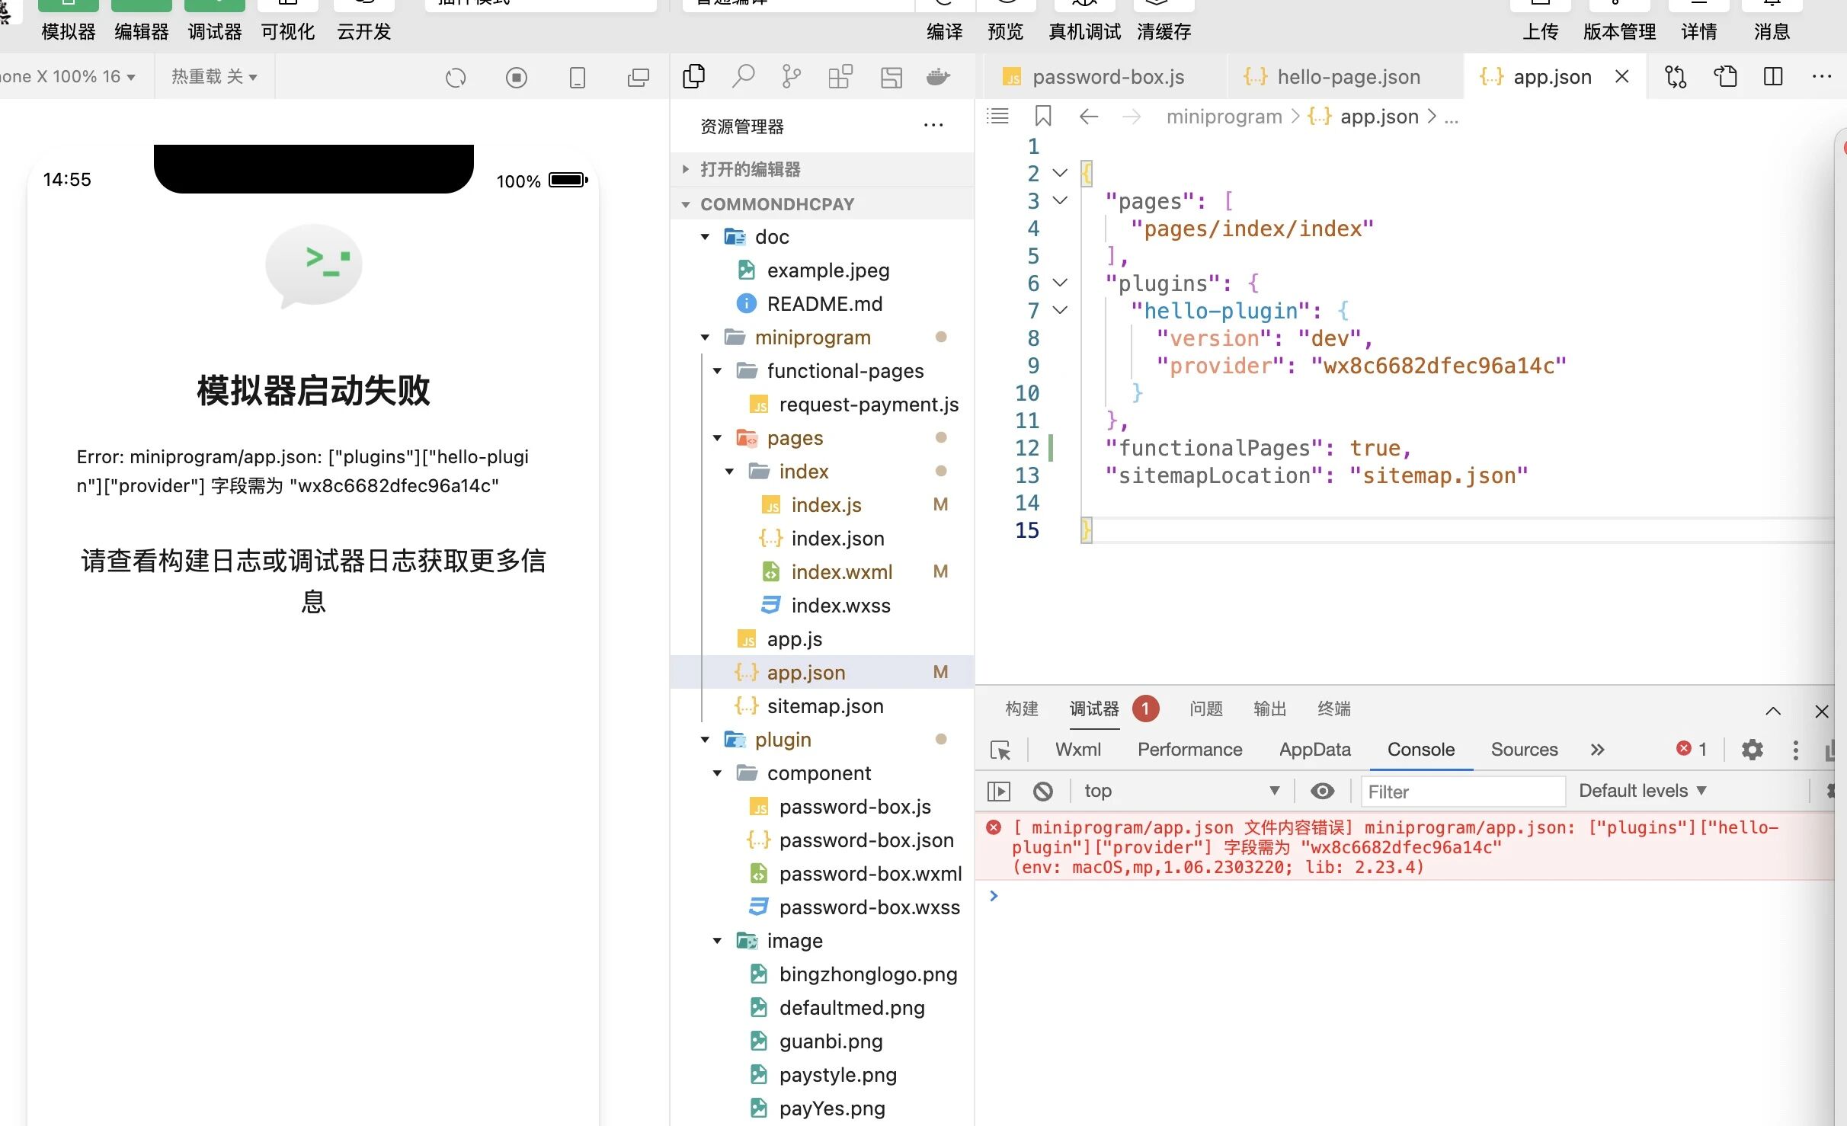1847x1126 pixels.
Task: Open the extensions icon in sidebar
Action: [840, 77]
